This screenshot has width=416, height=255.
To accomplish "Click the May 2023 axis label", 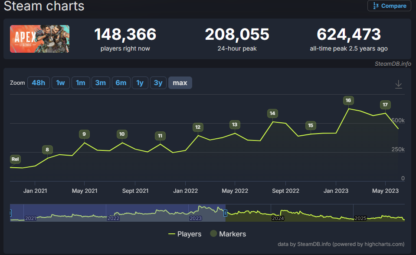I will (385, 191).
